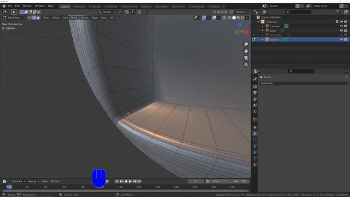Toggle camera view with the camera icon
The height and width of the screenshot is (197, 350).
click(x=246, y=58)
